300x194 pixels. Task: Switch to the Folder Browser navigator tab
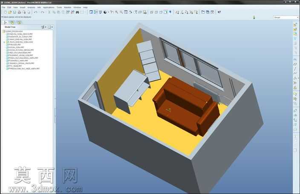click(12, 23)
